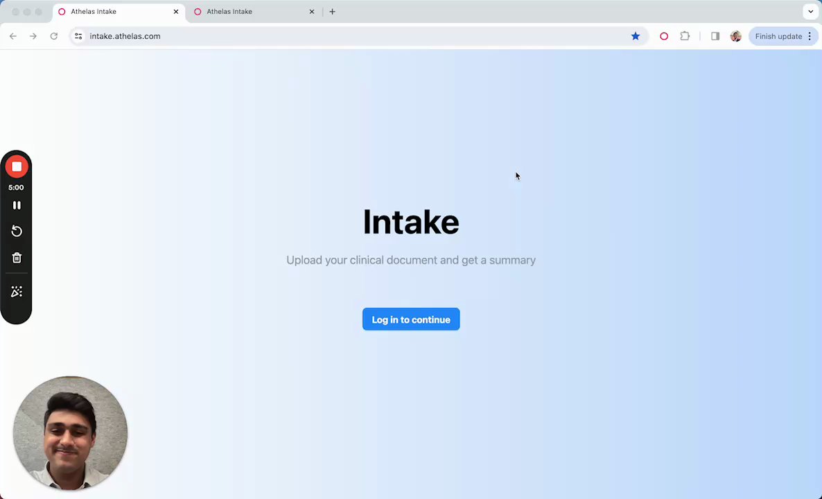
Task: Go forward to the next page
Action: (33, 36)
